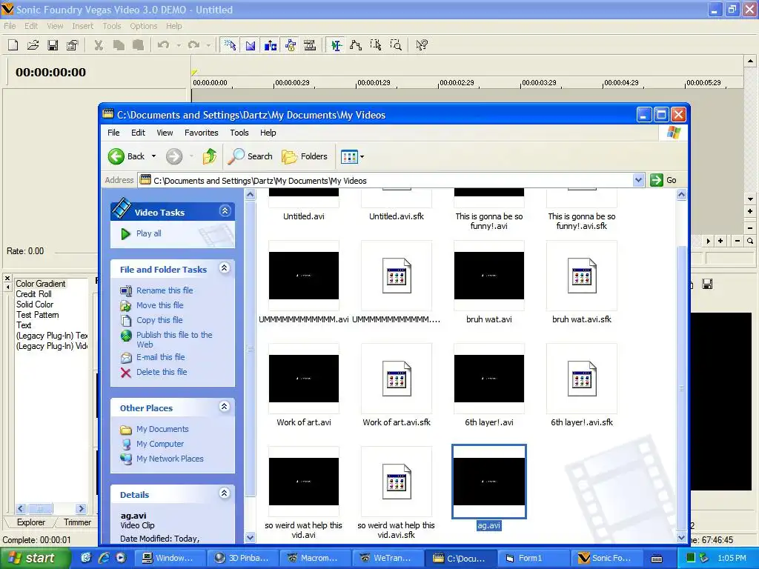Toggle Automatic Crossfades in Vegas toolbar
Image resolution: width=759 pixels, height=569 pixels.
pyautogui.click(x=251, y=45)
